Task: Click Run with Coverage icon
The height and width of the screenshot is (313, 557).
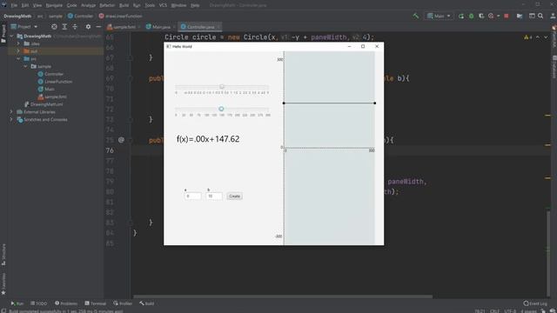Action: click(481, 16)
